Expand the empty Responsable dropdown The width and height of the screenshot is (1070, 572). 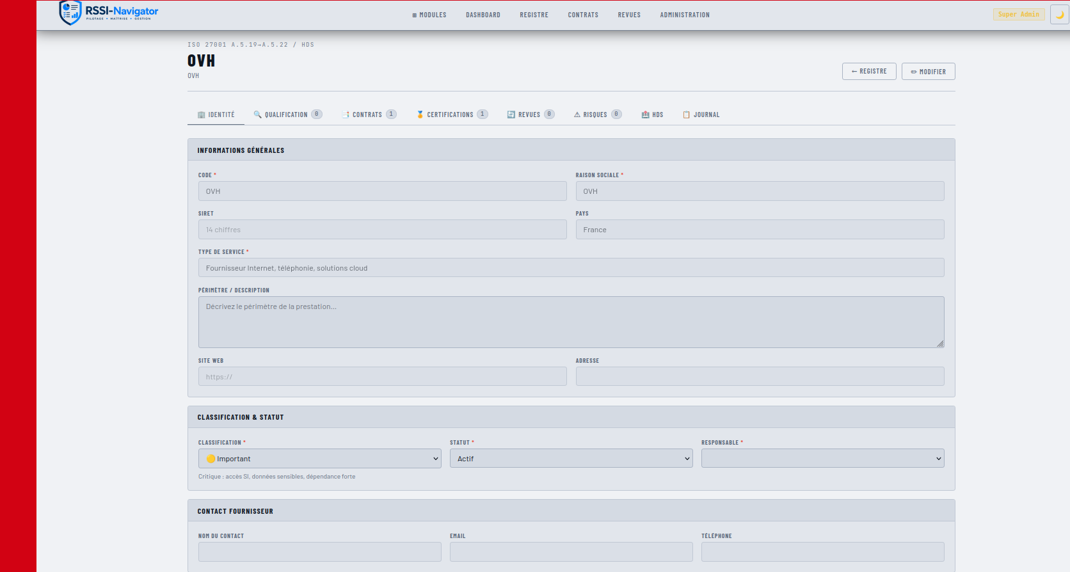(823, 458)
